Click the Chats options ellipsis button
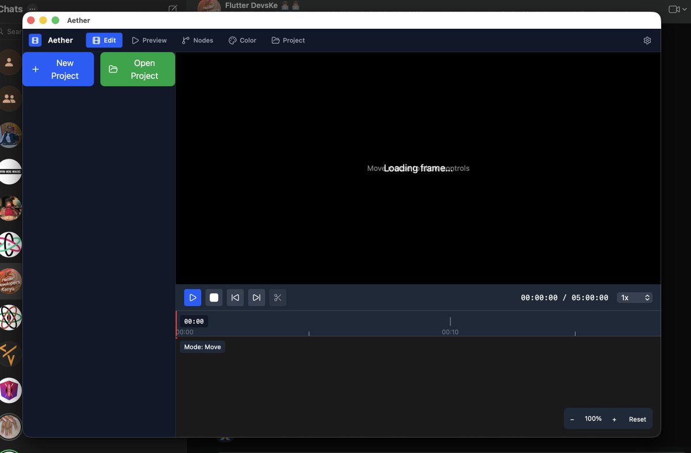 (33, 9)
